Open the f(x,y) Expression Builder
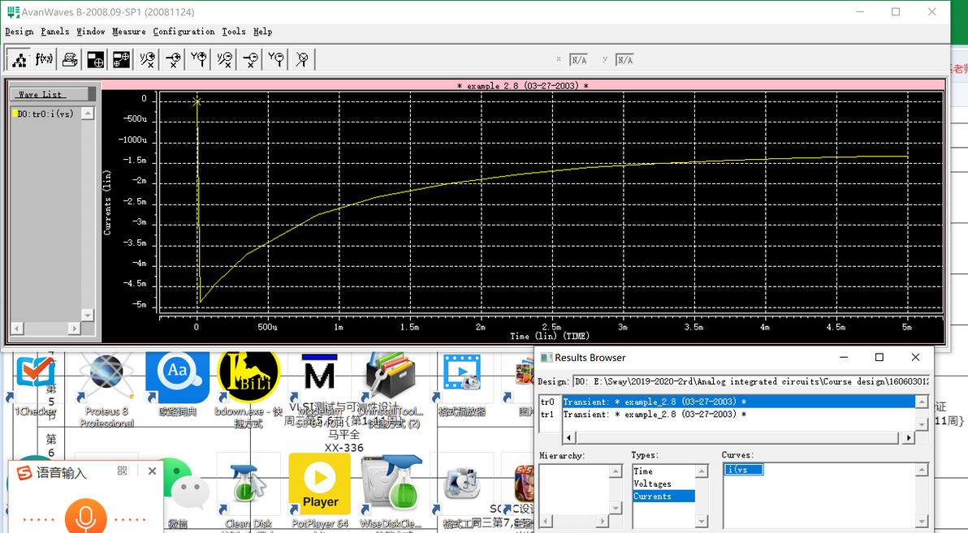The image size is (968, 533). pos(45,59)
